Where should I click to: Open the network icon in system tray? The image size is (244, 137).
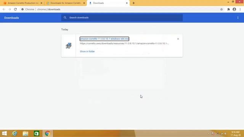pos(222,134)
